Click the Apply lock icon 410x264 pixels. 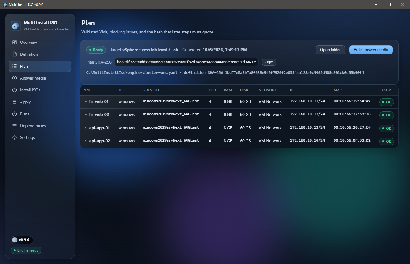pos(14,102)
